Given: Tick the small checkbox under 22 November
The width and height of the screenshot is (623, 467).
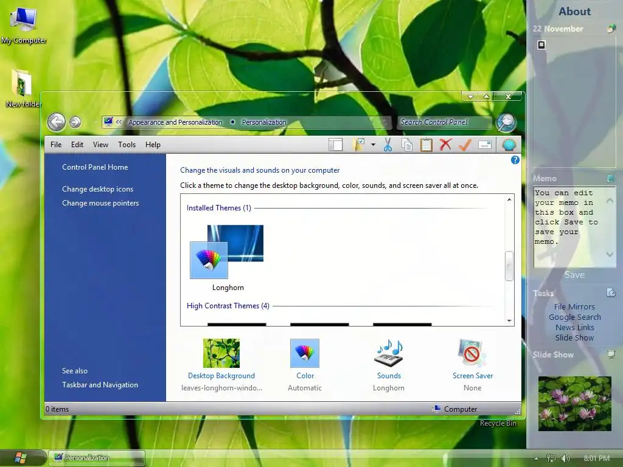Looking at the screenshot, I should [x=541, y=45].
